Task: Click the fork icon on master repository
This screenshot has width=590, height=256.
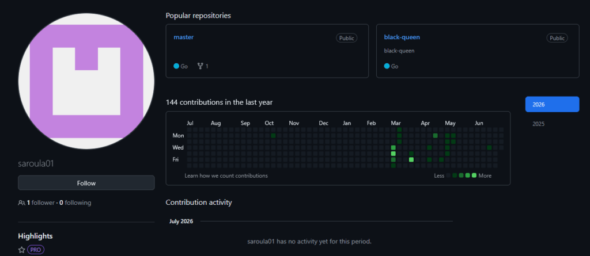Action: 200,66
